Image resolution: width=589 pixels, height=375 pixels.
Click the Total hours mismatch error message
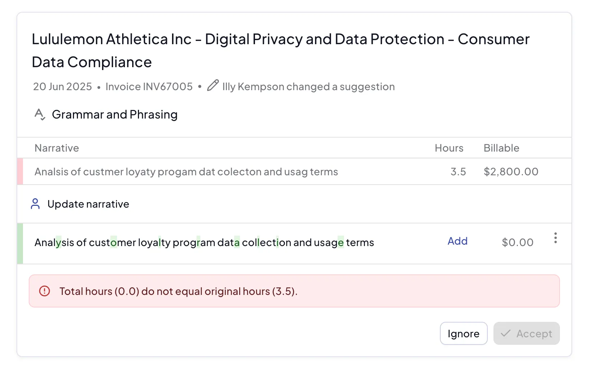pyautogui.click(x=178, y=291)
